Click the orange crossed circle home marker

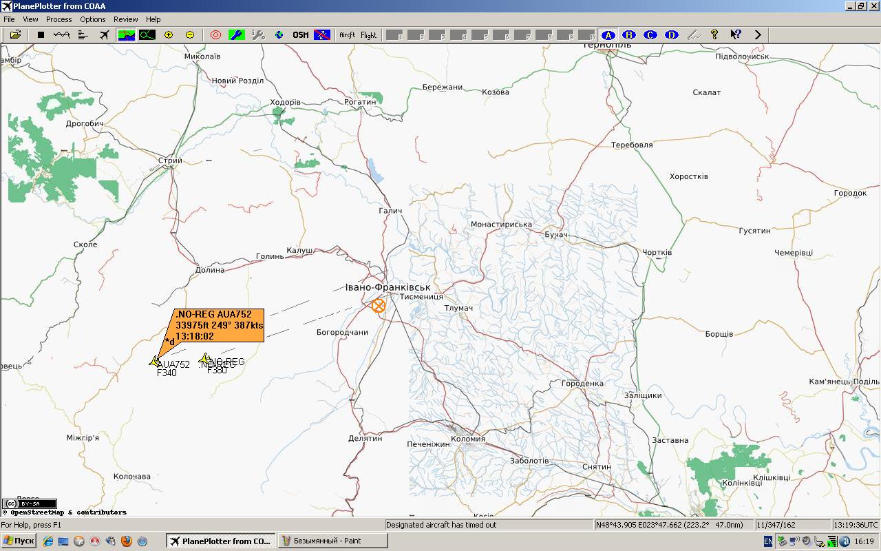tap(378, 305)
